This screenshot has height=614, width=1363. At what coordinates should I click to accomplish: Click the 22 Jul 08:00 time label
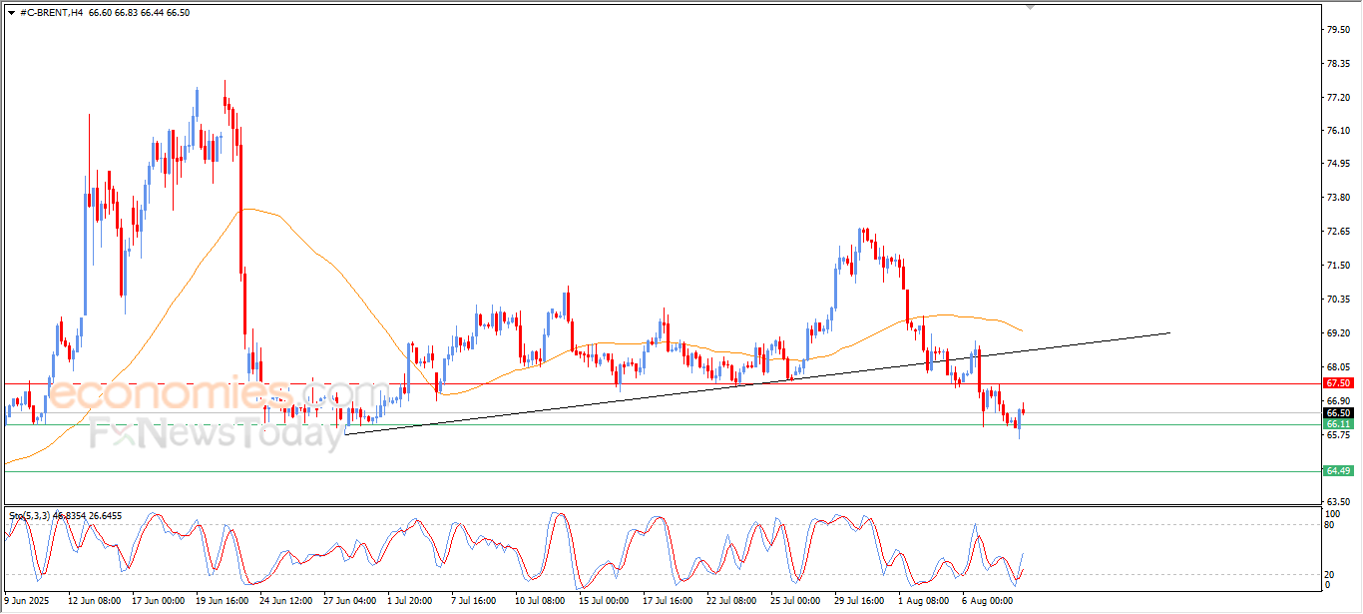(733, 602)
